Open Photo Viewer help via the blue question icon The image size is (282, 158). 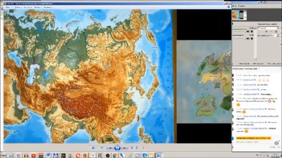(229, 7)
